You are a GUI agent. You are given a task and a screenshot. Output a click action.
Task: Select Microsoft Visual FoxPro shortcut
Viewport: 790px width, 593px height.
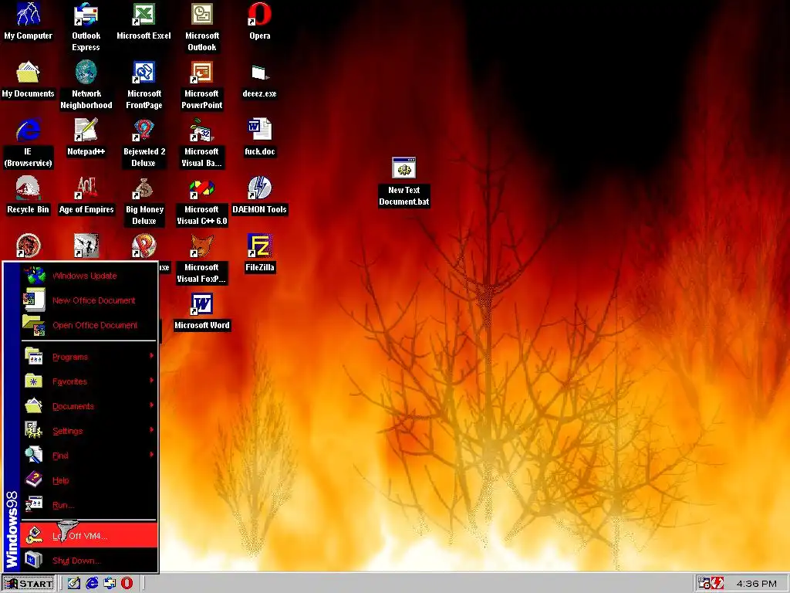pyautogui.click(x=201, y=259)
